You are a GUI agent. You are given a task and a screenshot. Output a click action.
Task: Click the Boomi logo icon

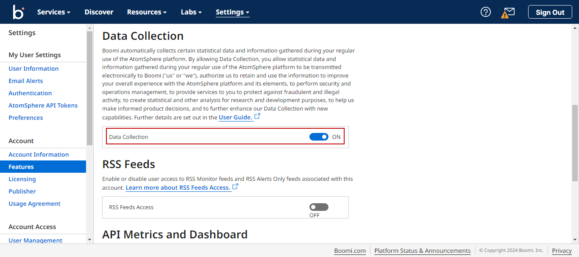(x=18, y=12)
